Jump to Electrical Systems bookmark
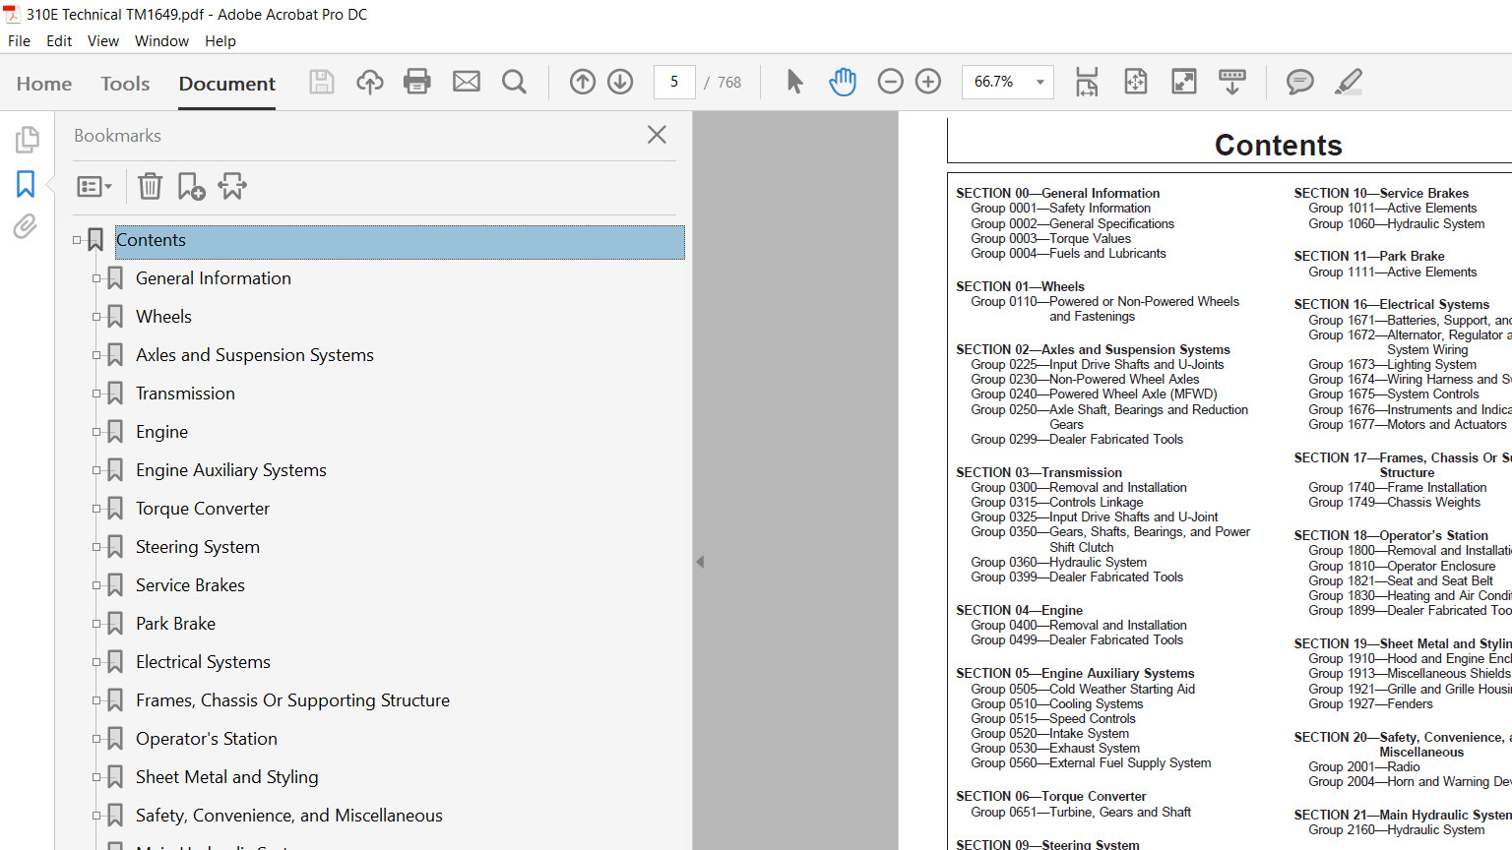Viewport: 1512px width, 850px height. pyautogui.click(x=203, y=662)
